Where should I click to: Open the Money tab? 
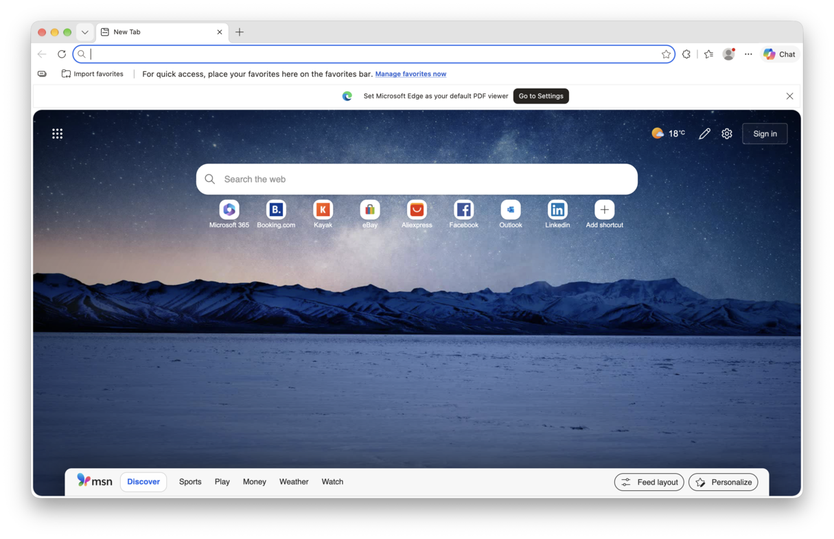pyautogui.click(x=254, y=482)
